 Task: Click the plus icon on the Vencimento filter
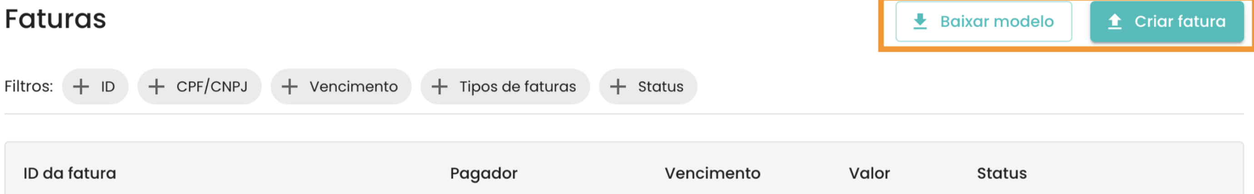[290, 87]
